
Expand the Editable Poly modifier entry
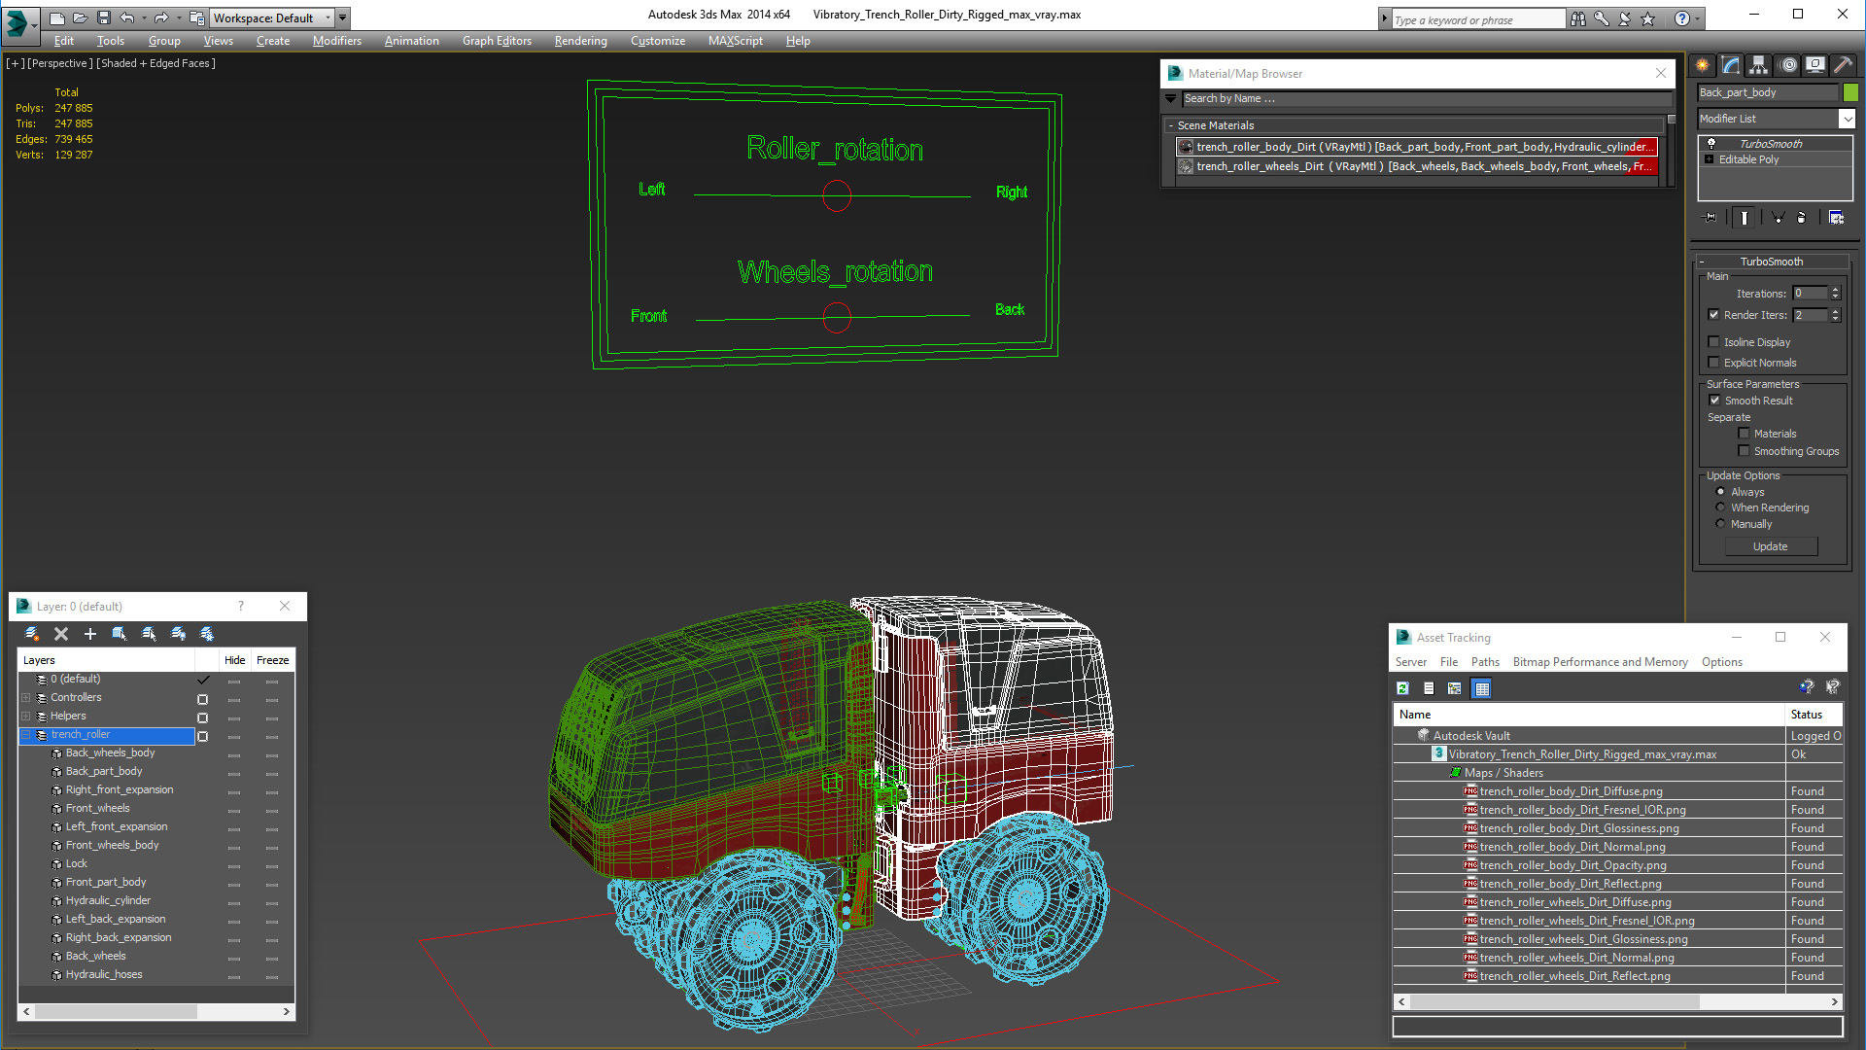pyautogui.click(x=1710, y=159)
